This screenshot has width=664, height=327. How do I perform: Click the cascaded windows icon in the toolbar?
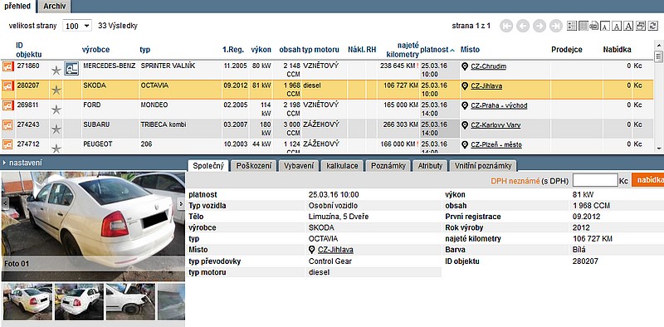point(641,26)
